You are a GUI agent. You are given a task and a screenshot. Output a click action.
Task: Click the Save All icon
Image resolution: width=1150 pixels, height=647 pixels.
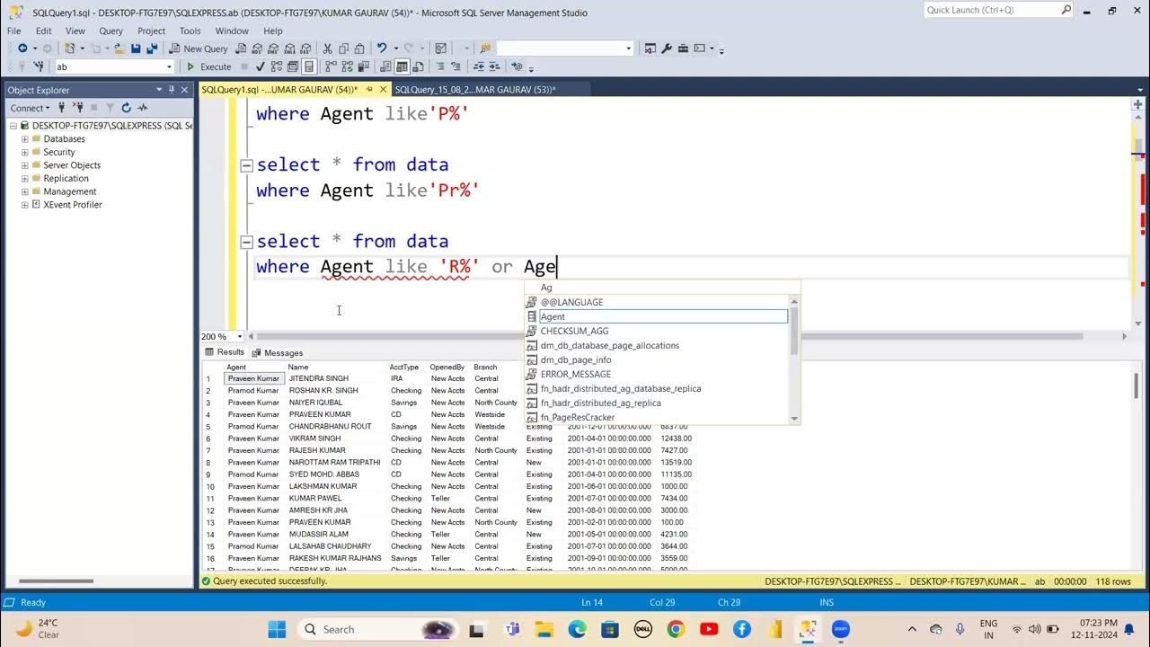coord(152,49)
